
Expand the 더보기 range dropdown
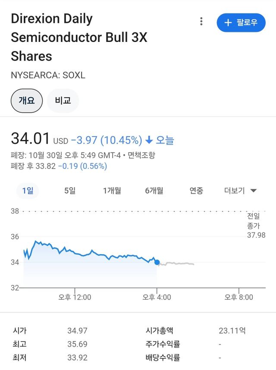241,191
